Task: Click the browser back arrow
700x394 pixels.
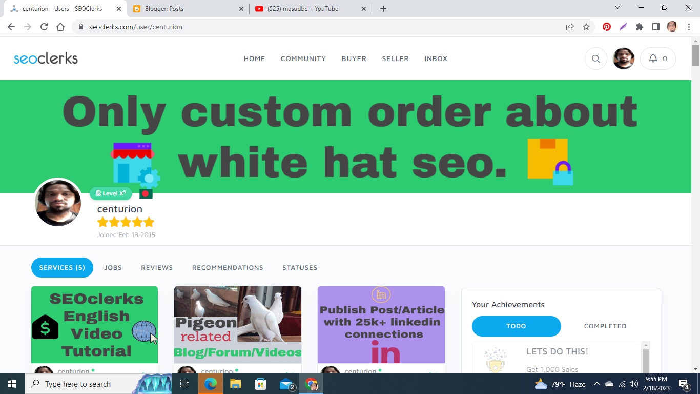Action: pyautogui.click(x=11, y=27)
